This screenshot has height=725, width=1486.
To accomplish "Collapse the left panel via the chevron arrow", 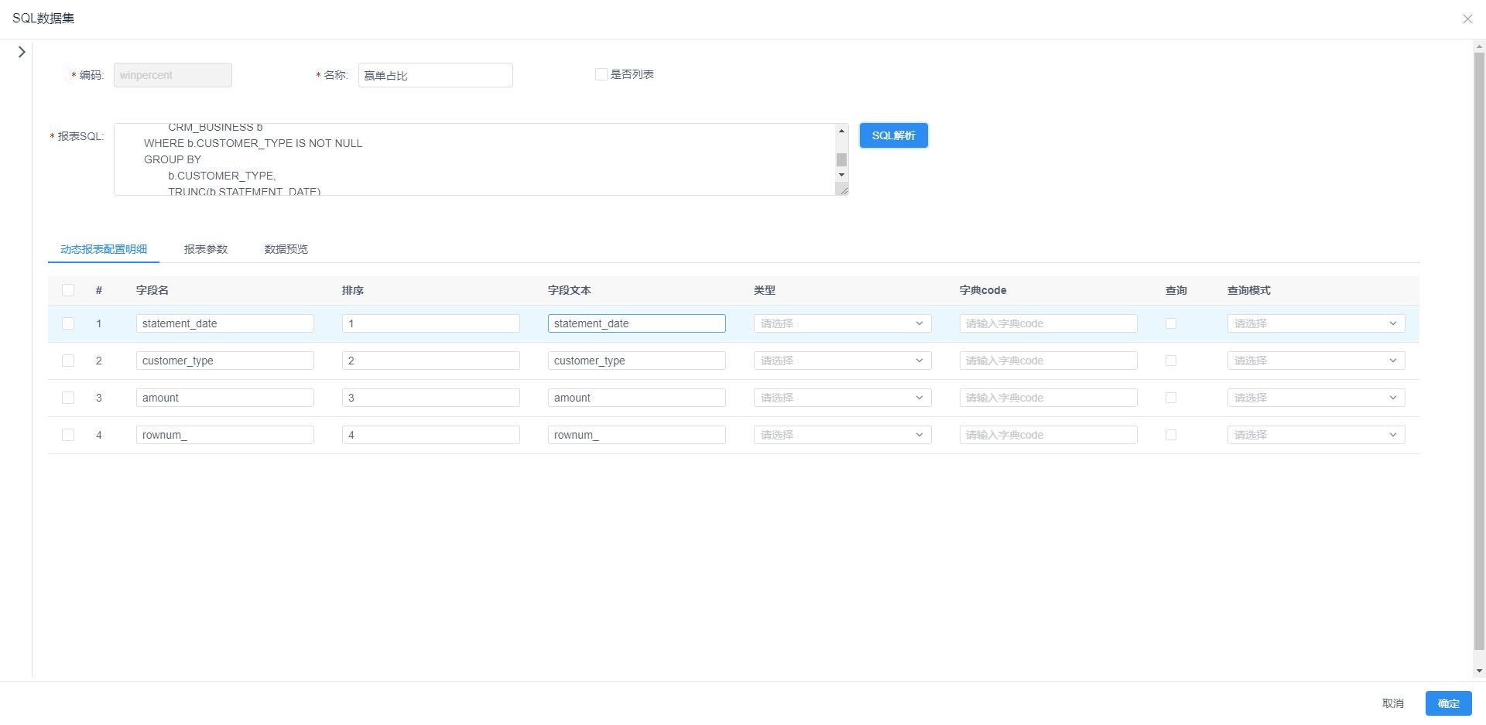I will [x=21, y=51].
